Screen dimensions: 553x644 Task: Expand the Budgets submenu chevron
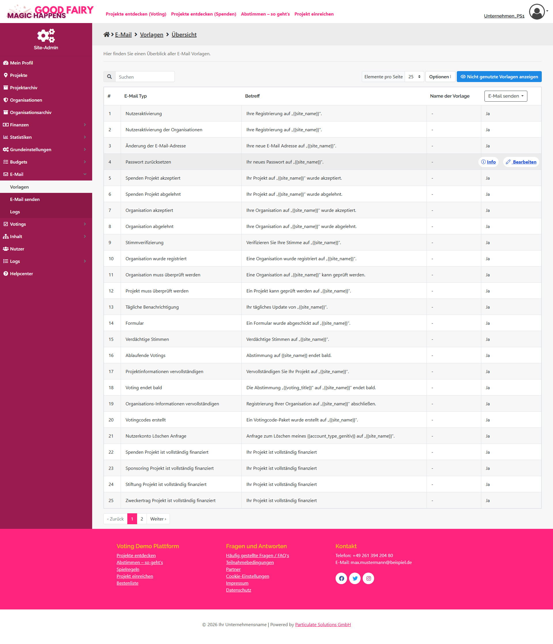[x=85, y=162]
